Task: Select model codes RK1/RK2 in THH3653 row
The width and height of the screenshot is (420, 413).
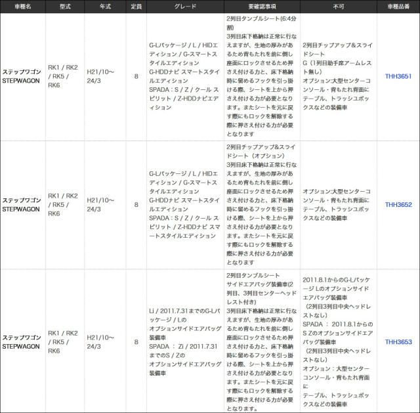Action: point(63,342)
